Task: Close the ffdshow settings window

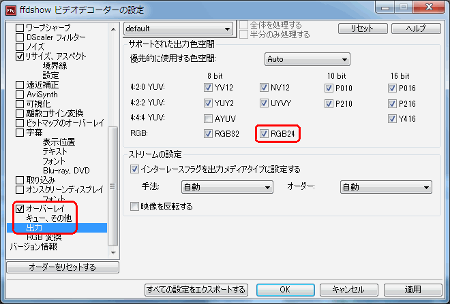Action: [x=430, y=7]
